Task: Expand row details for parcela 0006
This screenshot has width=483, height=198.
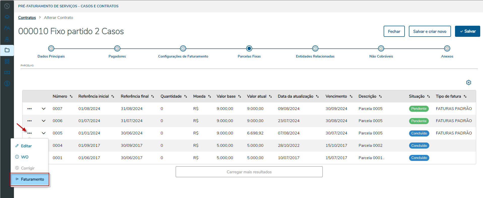Action: pyautogui.click(x=44, y=121)
